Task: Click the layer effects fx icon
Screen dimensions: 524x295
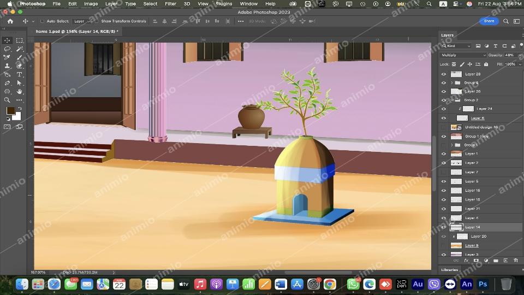Action: tap(466, 261)
